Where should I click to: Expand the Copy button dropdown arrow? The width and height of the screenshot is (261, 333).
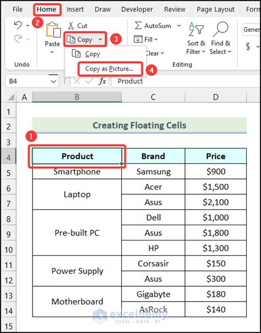coord(101,39)
